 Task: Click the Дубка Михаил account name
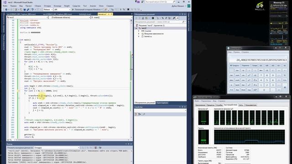(x=178, y=6)
